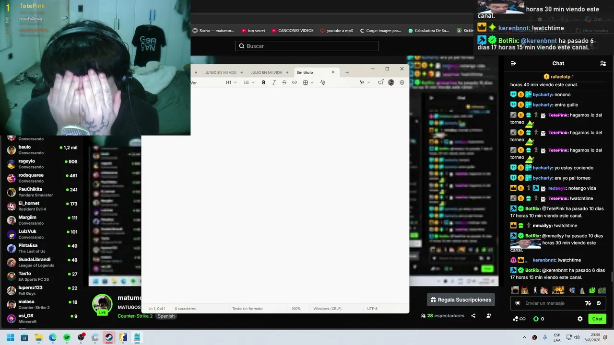Viewport: 614px width, 345px height.
Task: Open Calculadora De Su... bookmark
Action: click(428, 31)
